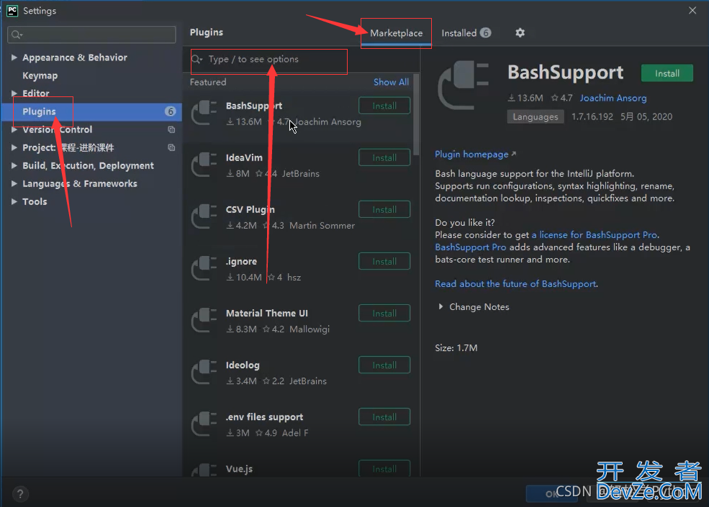Screen dimensions: 709x507
Task: Install the IdeaVim plugin
Action: (x=384, y=157)
